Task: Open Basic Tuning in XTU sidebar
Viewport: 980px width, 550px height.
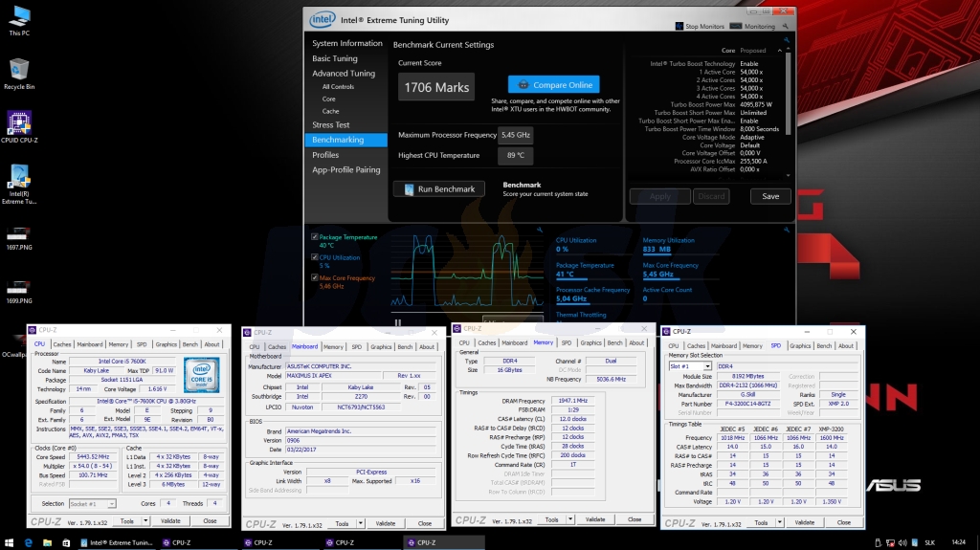Action: pos(335,58)
